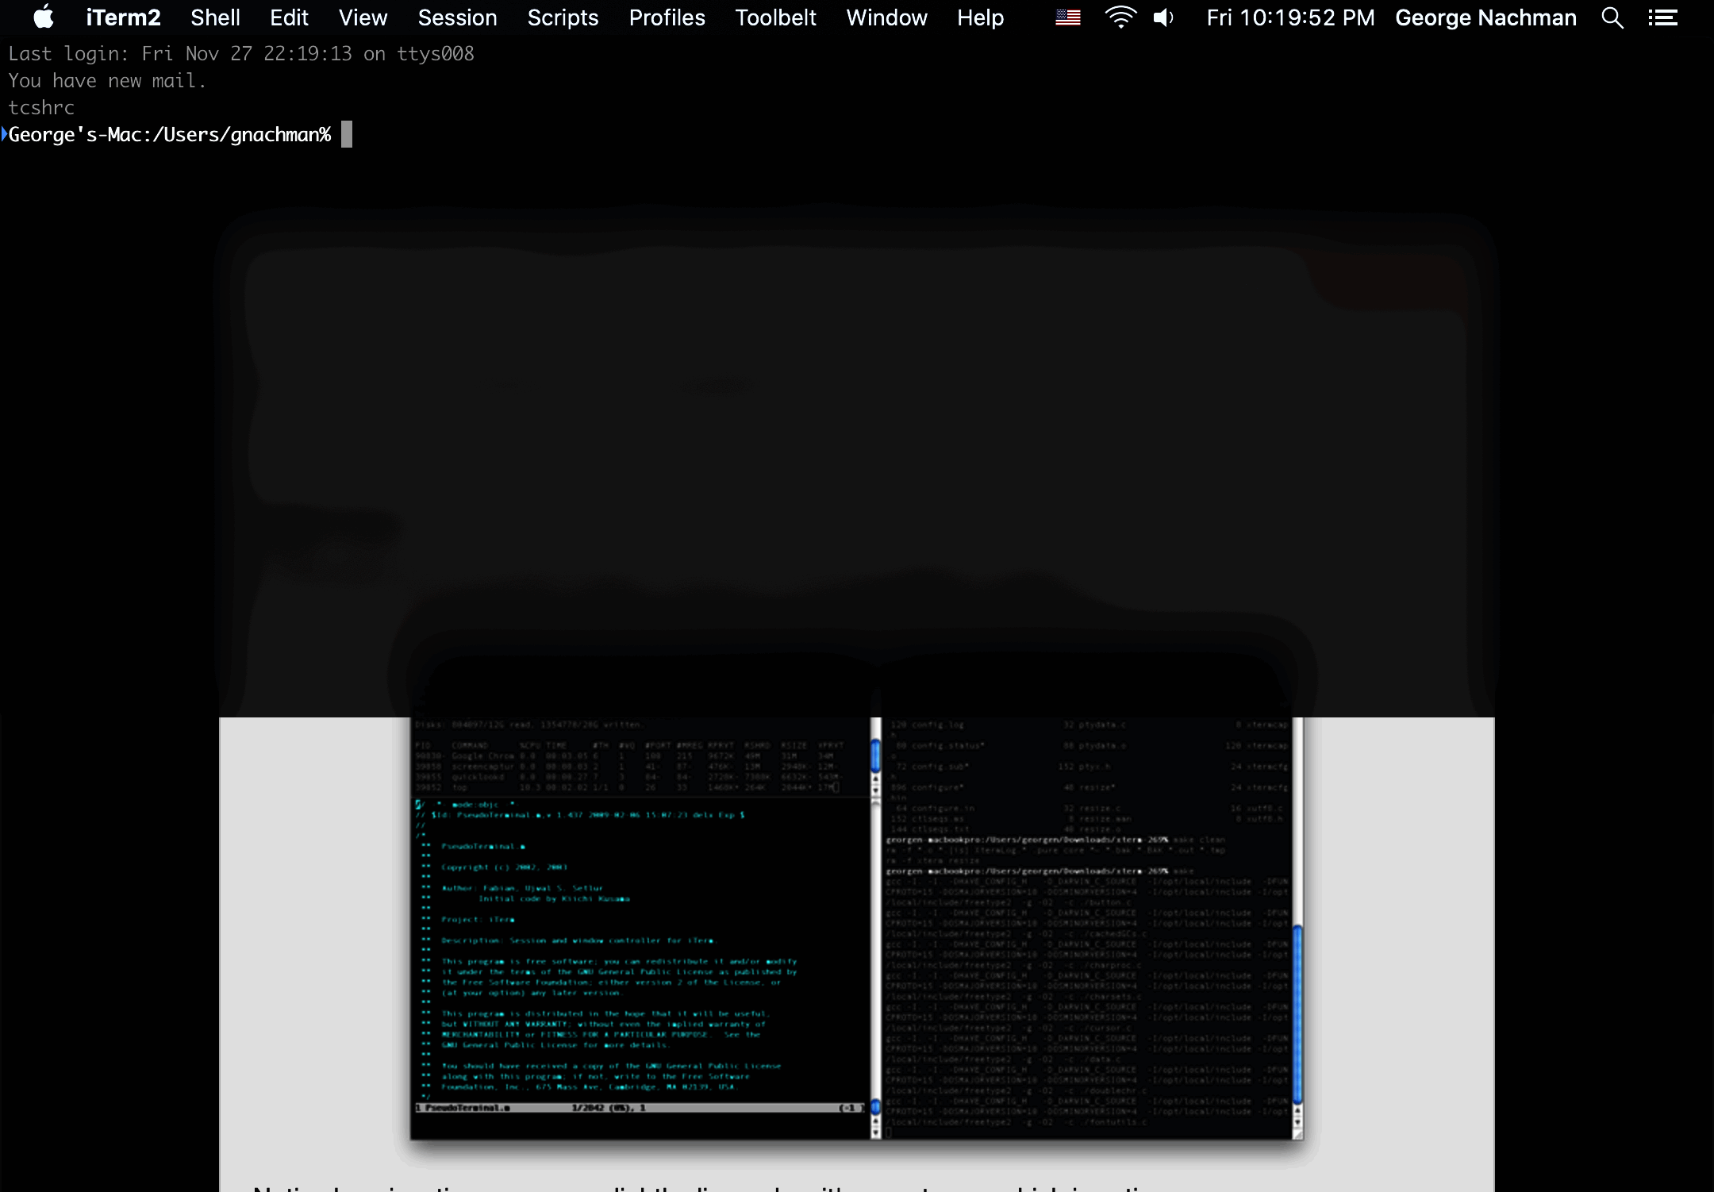The image size is (1714, 1192).
Task: Click the right pane's tall blue scrollbar thumb
Action: click(x=1297, y=1013)
